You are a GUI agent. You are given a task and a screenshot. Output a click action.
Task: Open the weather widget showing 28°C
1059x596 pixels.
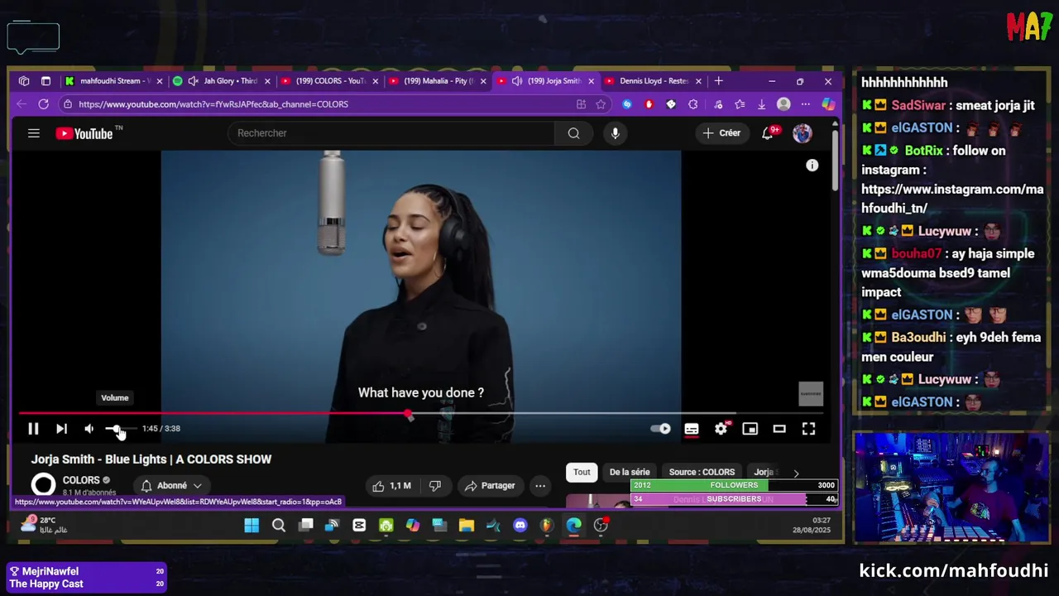(x=43, y=525)
